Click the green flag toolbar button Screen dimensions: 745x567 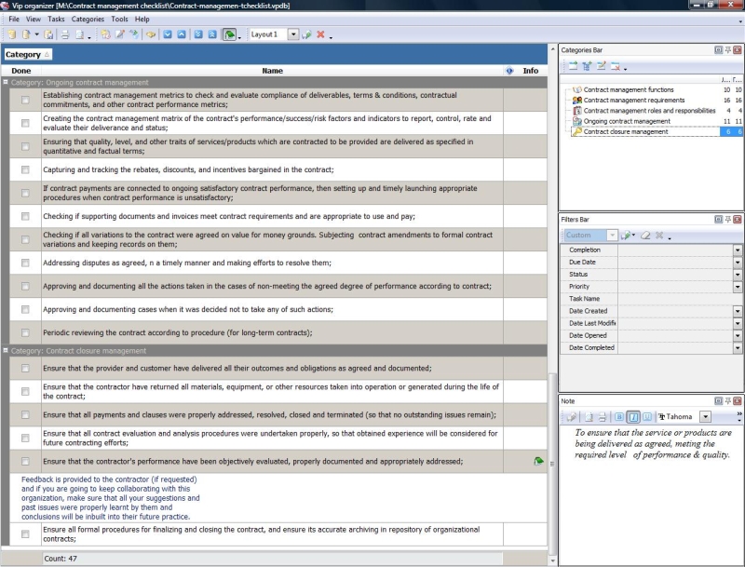tap(229, 34)
